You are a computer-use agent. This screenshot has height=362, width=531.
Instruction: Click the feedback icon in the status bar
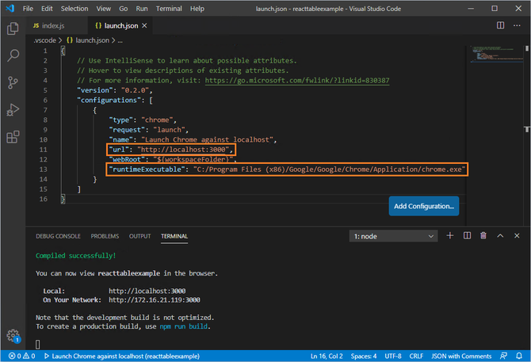click(x=503, y=356)
